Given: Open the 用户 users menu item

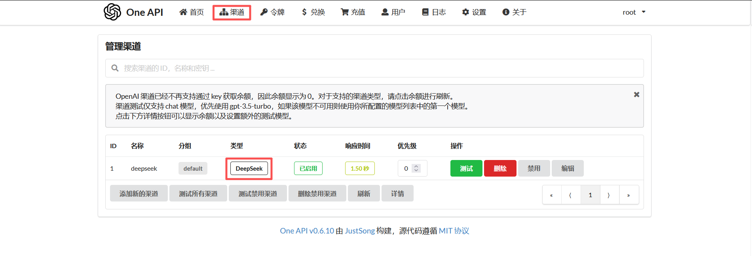Looking at the screenshot, I should [x=393, y=12].
